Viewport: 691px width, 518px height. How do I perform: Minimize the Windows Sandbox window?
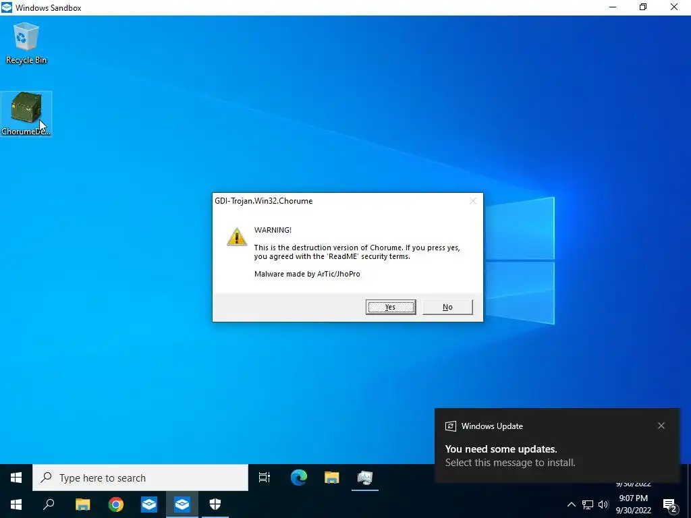tap(613, 7)
